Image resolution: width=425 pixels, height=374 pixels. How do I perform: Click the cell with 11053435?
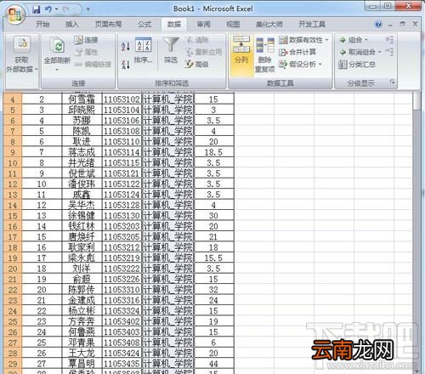coord(122,364)
